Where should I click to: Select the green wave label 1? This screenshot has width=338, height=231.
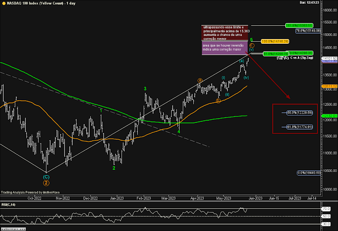tap(101, 110)
